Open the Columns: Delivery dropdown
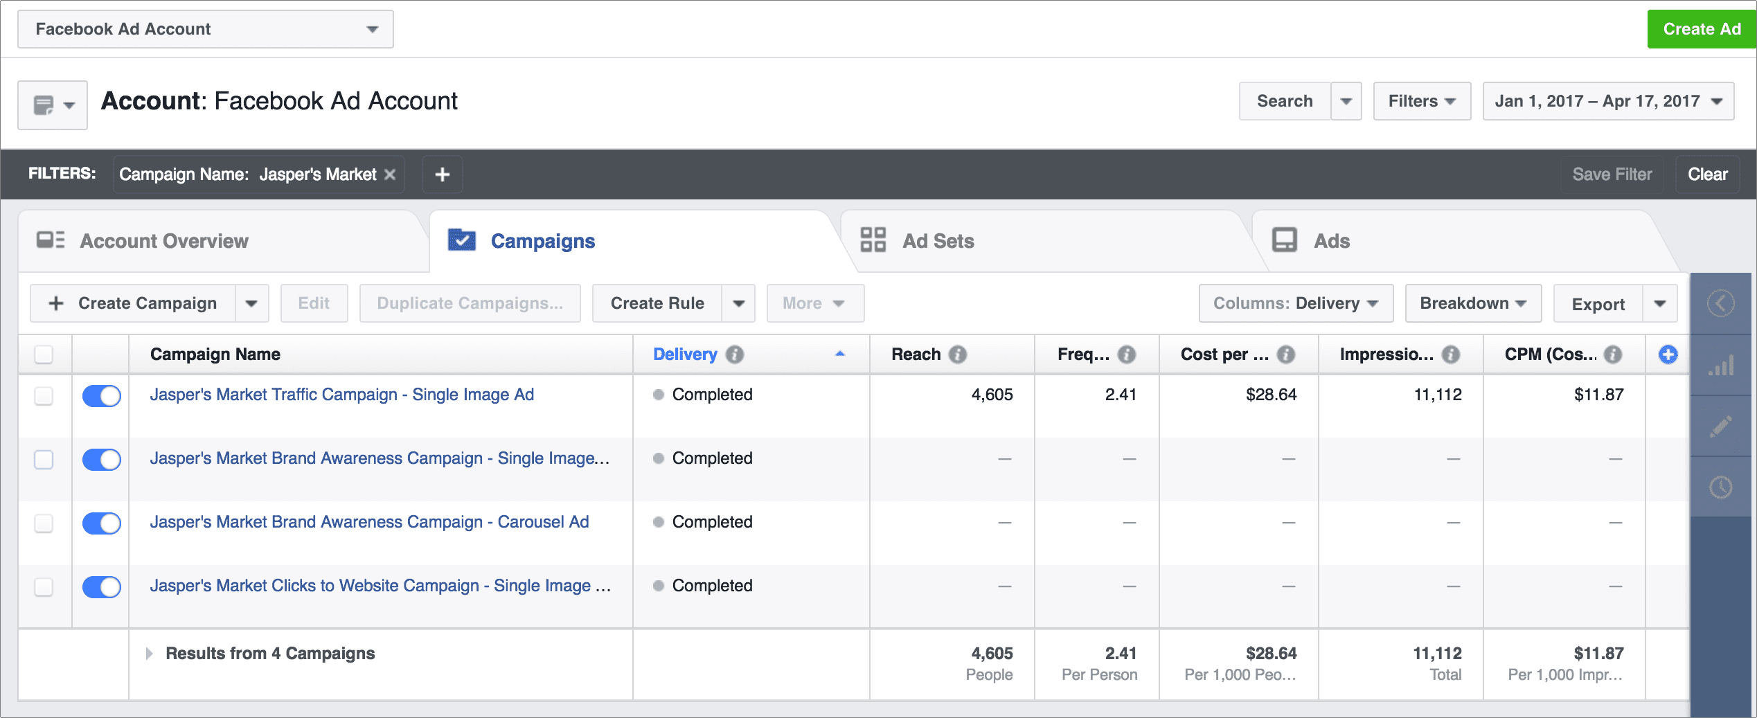Image resolution: width=1757 pixels, height=718 pixels. click(x=1294, y=303)
